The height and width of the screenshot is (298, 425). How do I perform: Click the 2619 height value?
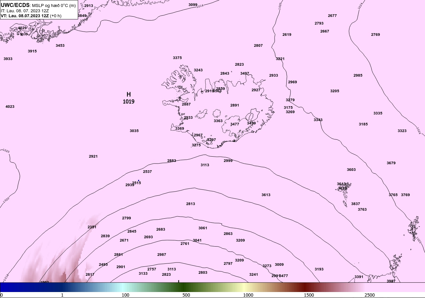(287, 35)
